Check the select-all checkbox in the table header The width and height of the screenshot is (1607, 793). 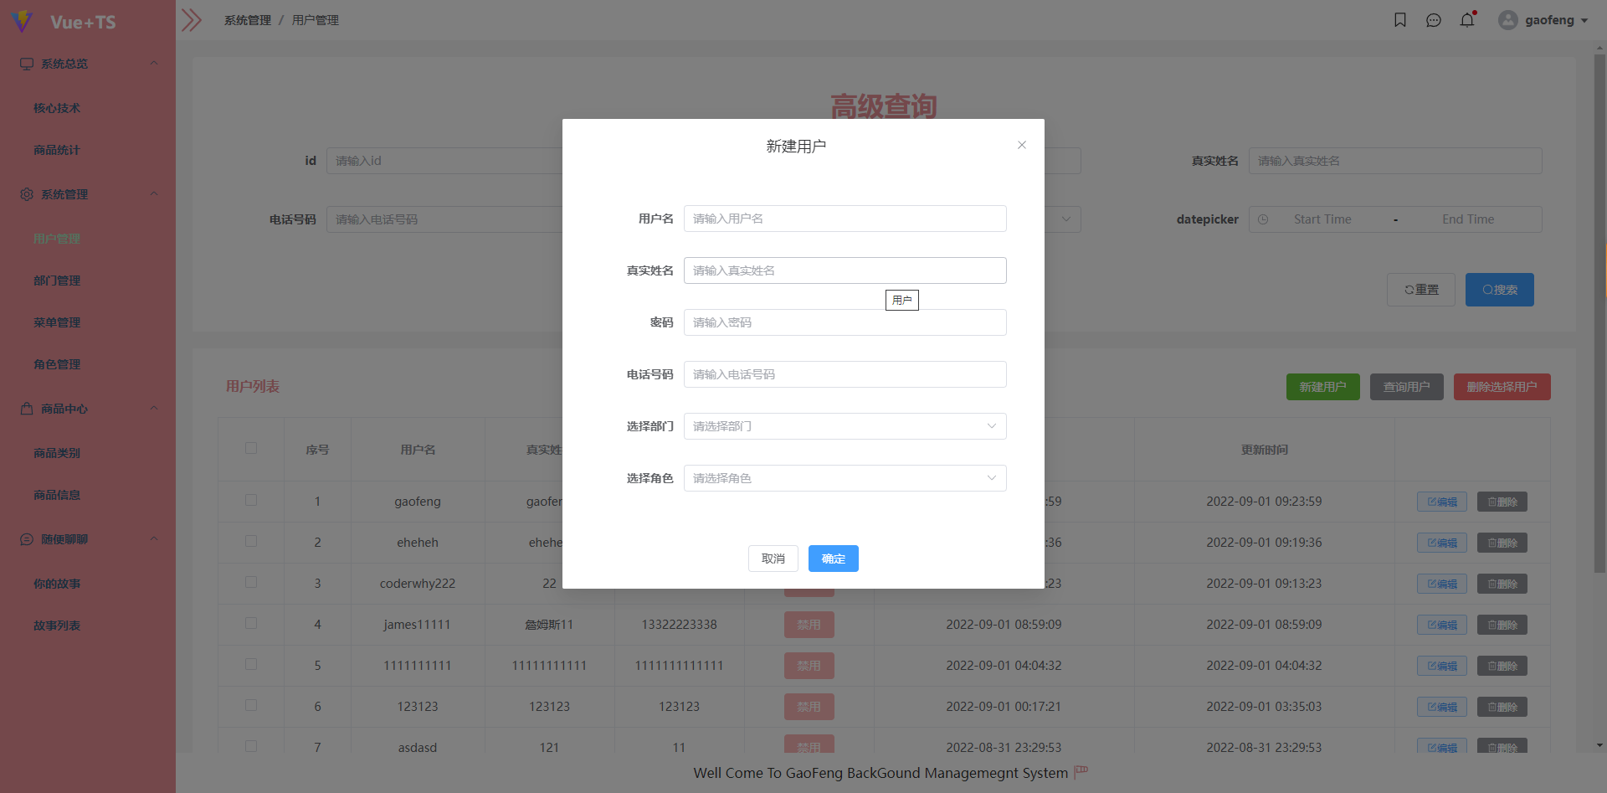(250, 449)
